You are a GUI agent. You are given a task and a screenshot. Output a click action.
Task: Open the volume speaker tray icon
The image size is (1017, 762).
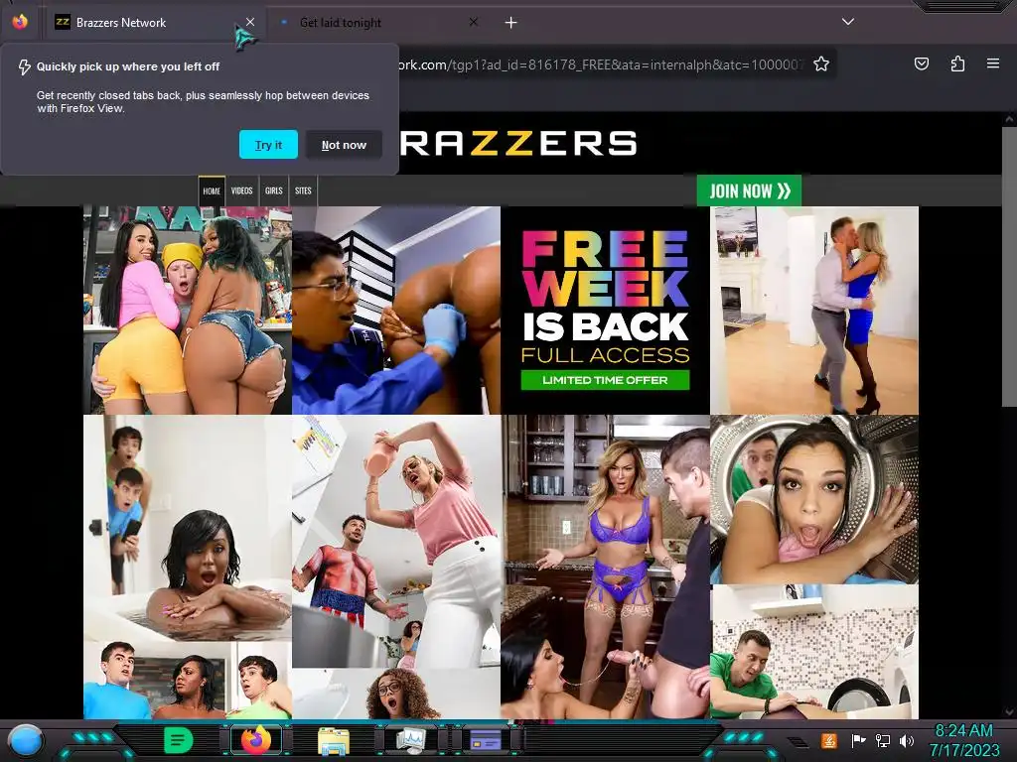pyautogui.click(x=906, y=740)
